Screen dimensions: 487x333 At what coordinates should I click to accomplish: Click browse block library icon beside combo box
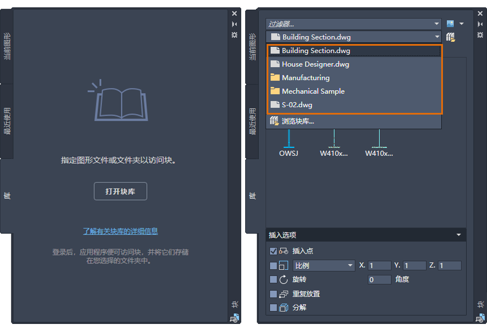tap(451, 37)
